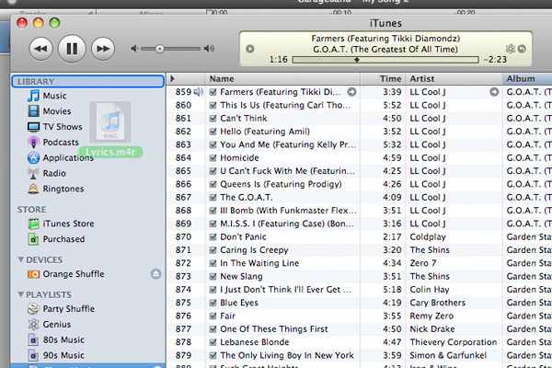Screen dimensions: 552x368
Task: Pause the currently playing song
Action: point(72,49)
